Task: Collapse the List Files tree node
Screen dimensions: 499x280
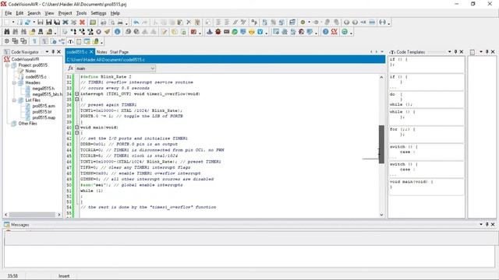Action: coord(14,100)
